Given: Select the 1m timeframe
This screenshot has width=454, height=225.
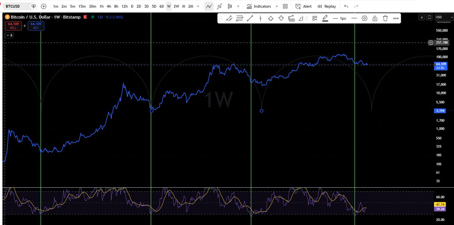Looking at the screenshot, I should (x=56, y=6).
